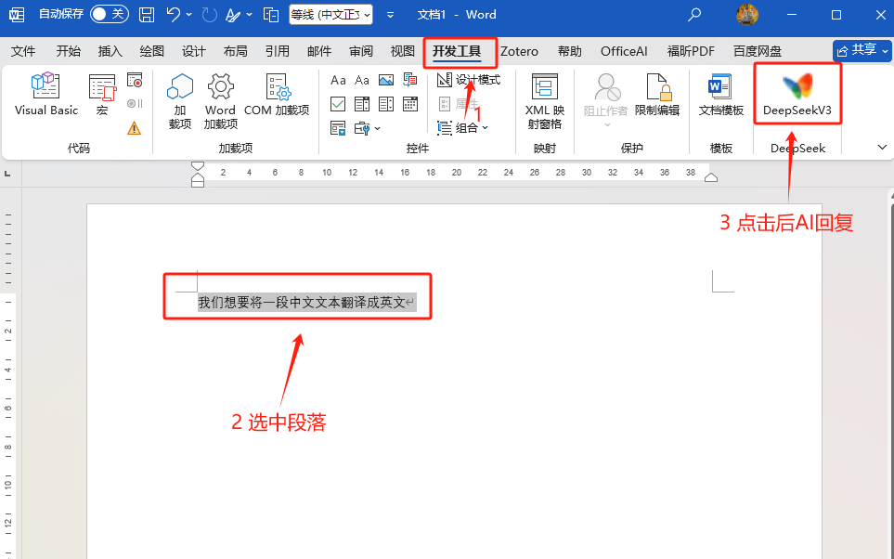Open the customize quick access toolbar dropdown

pyautogui.click(x=390, y=15)
